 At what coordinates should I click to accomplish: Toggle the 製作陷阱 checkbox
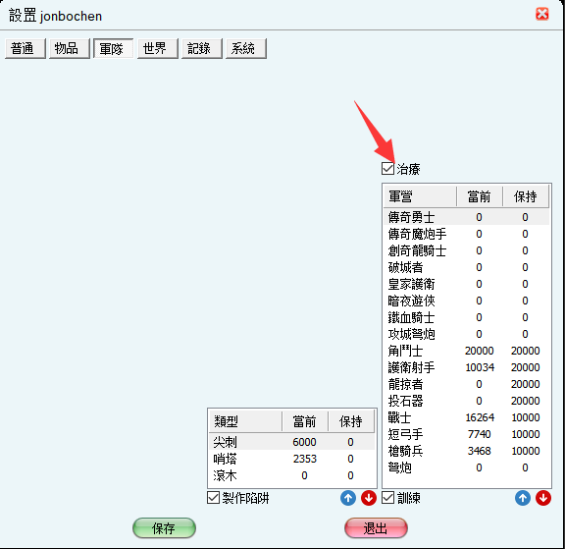click(213, 498)
